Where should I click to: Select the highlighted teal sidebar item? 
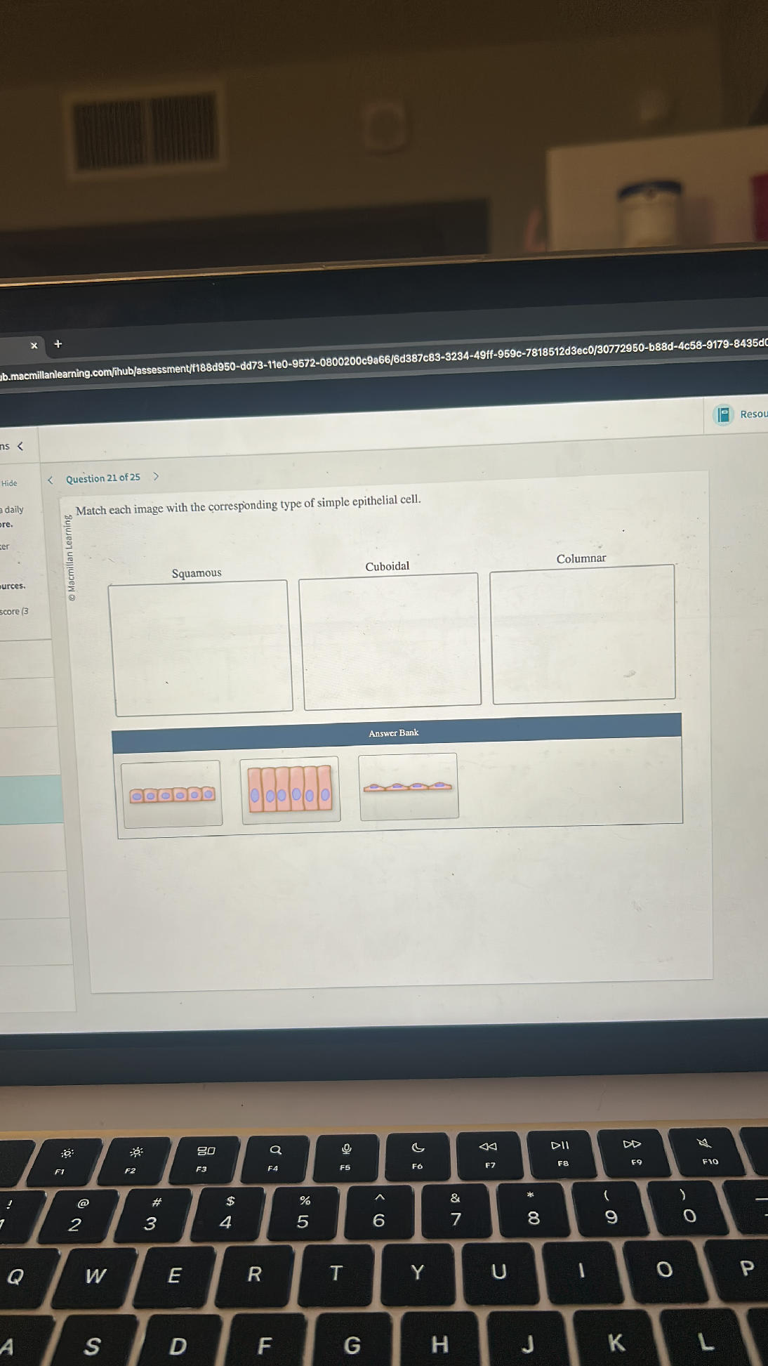31,799
